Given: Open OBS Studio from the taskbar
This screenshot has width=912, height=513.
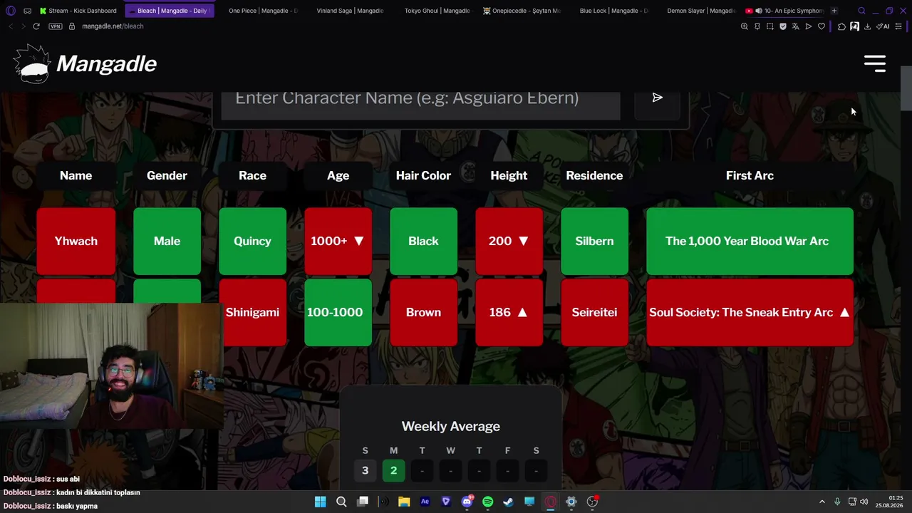Looking at the screenshot, I should (x=592, y=502).
